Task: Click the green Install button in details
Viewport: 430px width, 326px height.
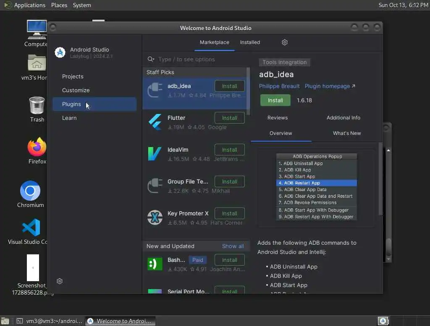Action: click(275, 100)
